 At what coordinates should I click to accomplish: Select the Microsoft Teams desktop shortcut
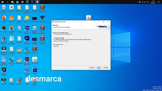tap(27, 71)
